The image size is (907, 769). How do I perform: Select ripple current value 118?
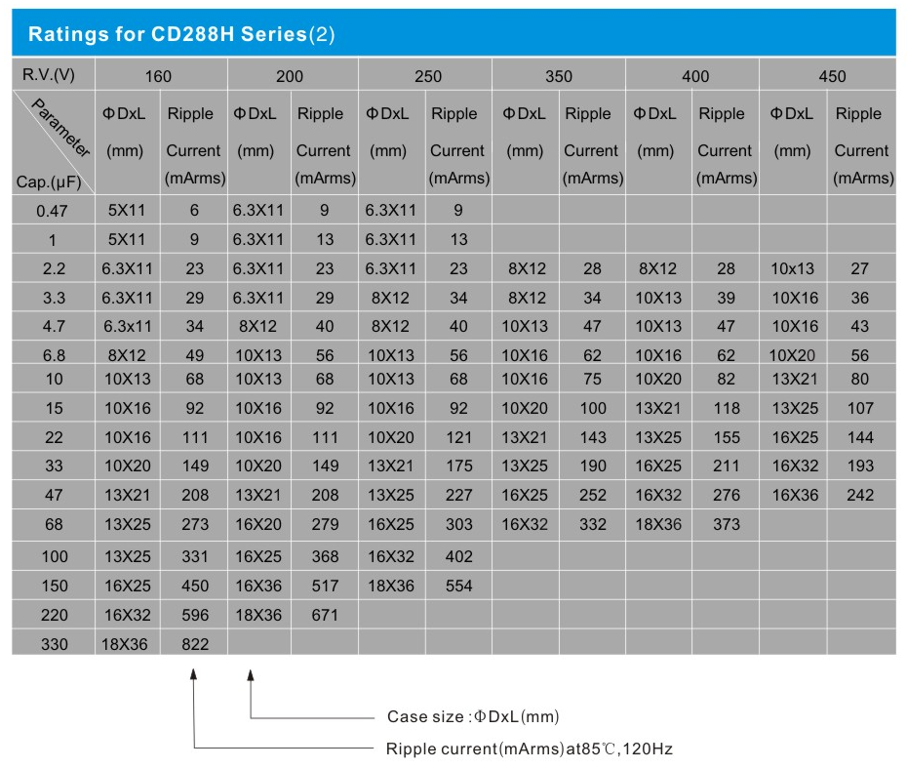pyautogui.click(x=727, y=409)
